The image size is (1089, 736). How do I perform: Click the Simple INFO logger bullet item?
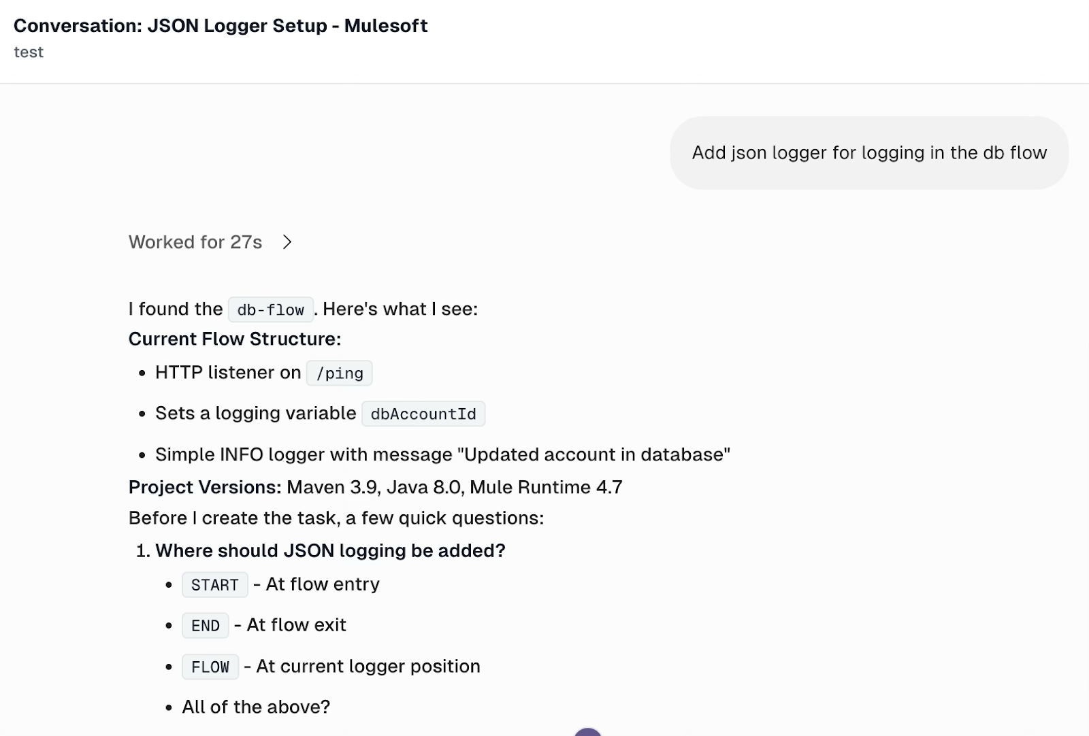pos(442,454)
